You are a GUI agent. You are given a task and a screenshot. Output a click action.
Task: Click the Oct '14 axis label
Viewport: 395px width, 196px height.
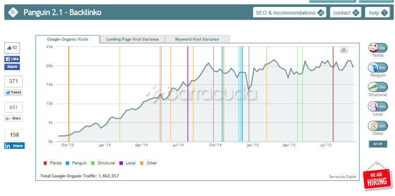215,145
